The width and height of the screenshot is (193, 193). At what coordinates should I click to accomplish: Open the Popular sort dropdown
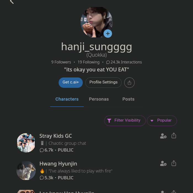pyautogui.click(x=162, y=120)
